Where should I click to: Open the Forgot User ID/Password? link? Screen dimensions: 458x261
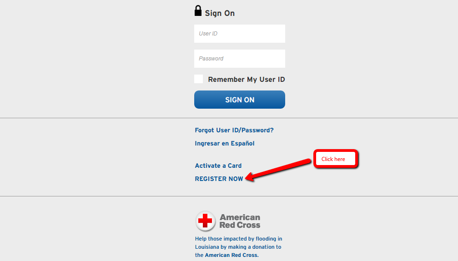tap(234, 130)
